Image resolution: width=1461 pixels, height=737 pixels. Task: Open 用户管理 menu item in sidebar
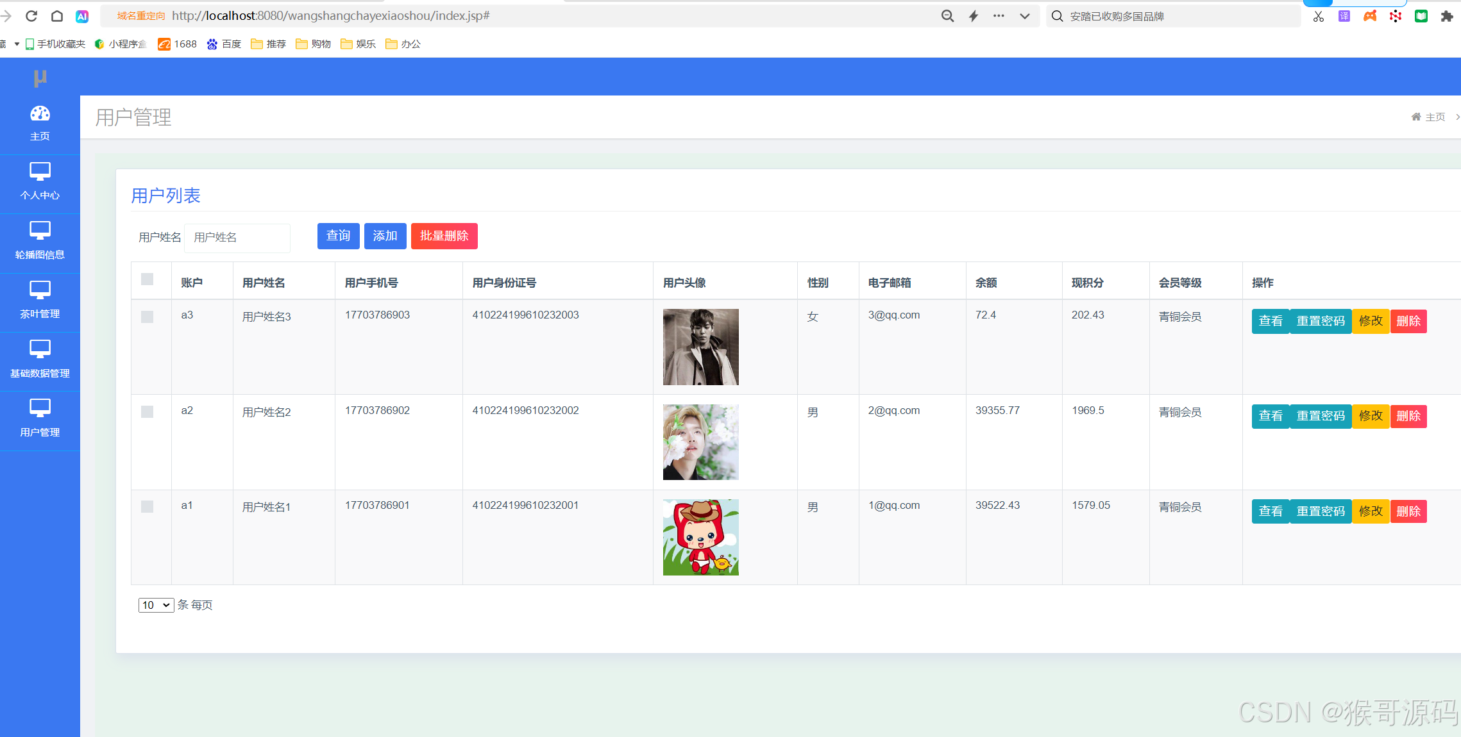(40, 420)
